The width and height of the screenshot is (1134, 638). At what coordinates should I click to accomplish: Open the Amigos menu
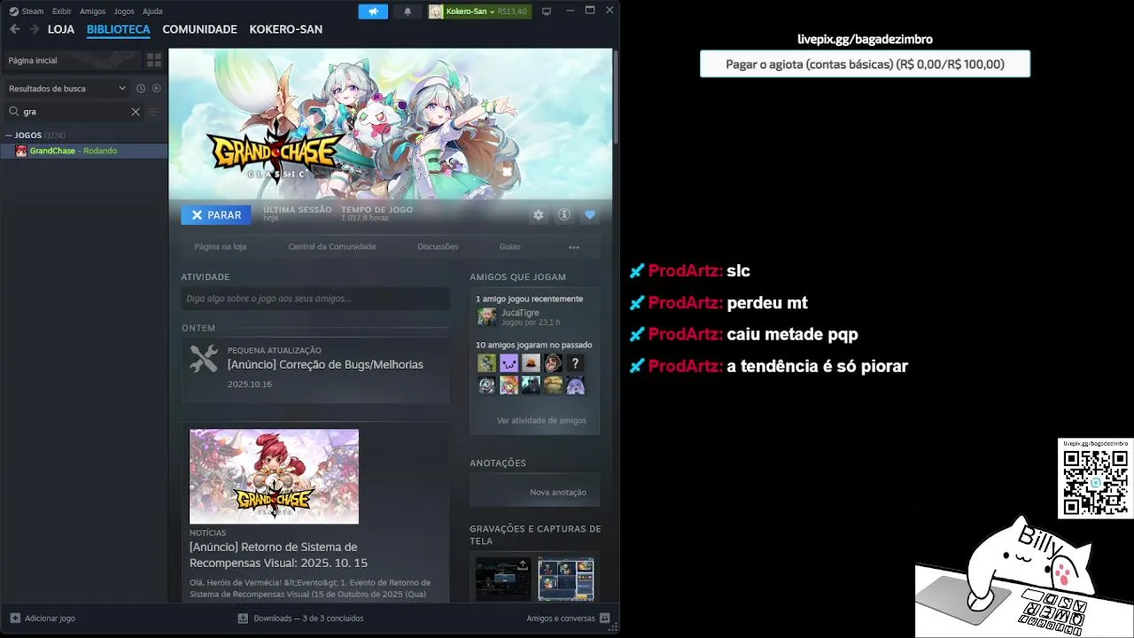(x=93, y=12)
